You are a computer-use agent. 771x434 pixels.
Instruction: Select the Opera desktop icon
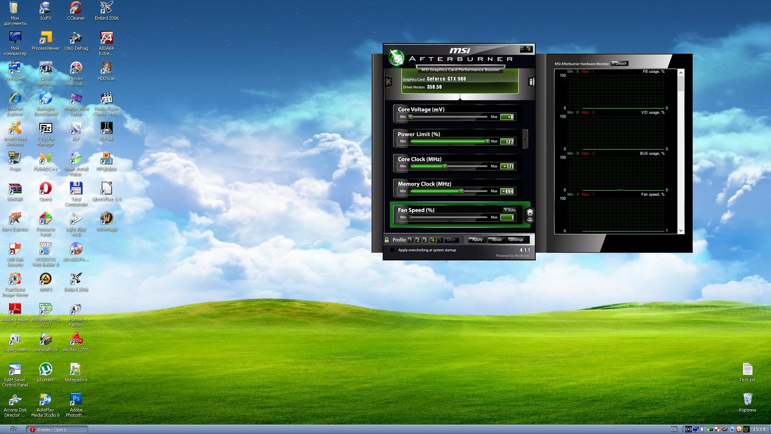(x=45, y=192)
